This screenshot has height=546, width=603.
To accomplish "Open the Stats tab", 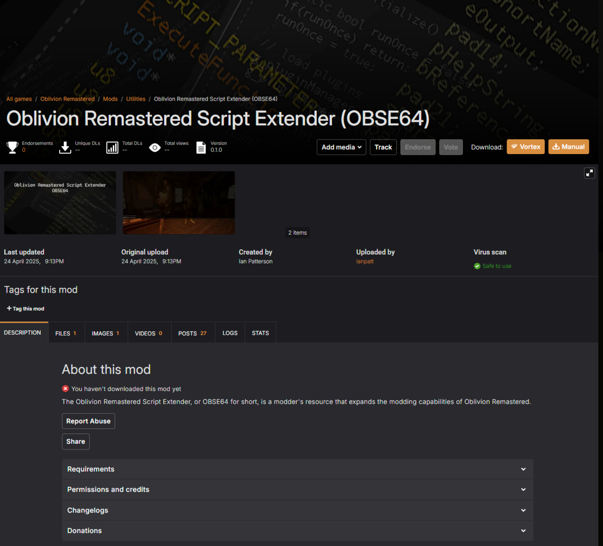I will coord(260,333).
